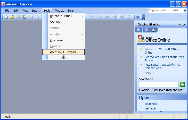This screenshot has width=188, height=120.
Task: Click the Print Preview toolbar icon
Action: (37, 17)
